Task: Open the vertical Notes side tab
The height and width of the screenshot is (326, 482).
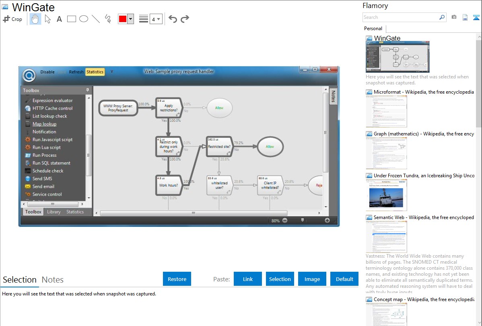Action: pos(333,96)
